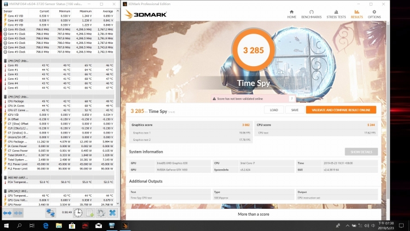The image size is (410, 231).
Task: Click HWiNFO logging start sheet icon
Action: click(x=90, y=213)
